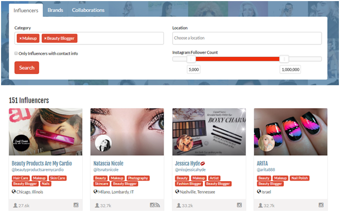This screenshot has width=340, height=212.
Task: Click Instagram icon on Natascia Nicole card
Action: click(152, 205)
